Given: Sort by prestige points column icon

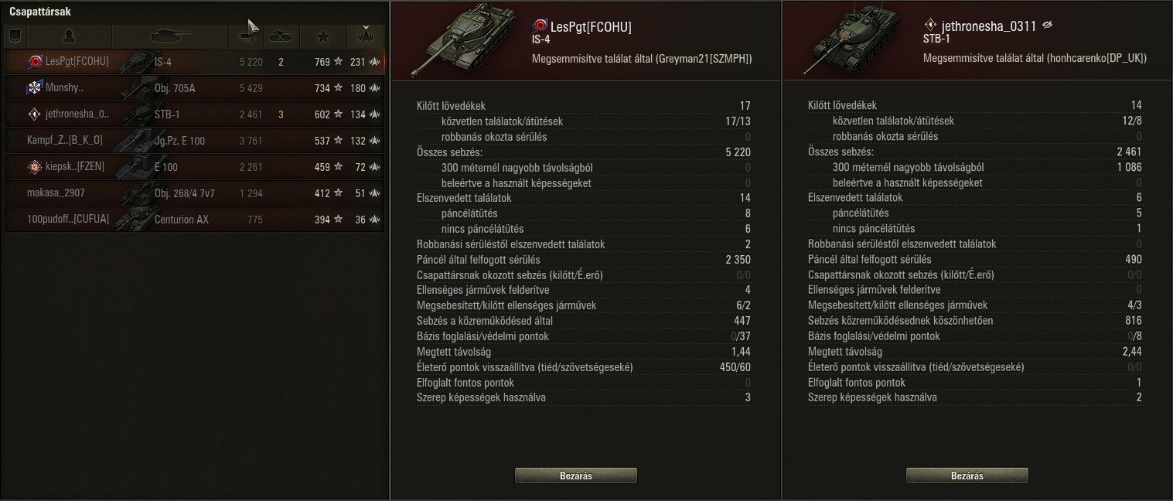Looking at the screenshot, I should [366, 36].
